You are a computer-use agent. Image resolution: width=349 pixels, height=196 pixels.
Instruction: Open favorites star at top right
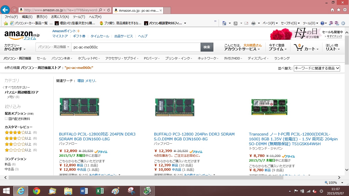pos(339,10)
